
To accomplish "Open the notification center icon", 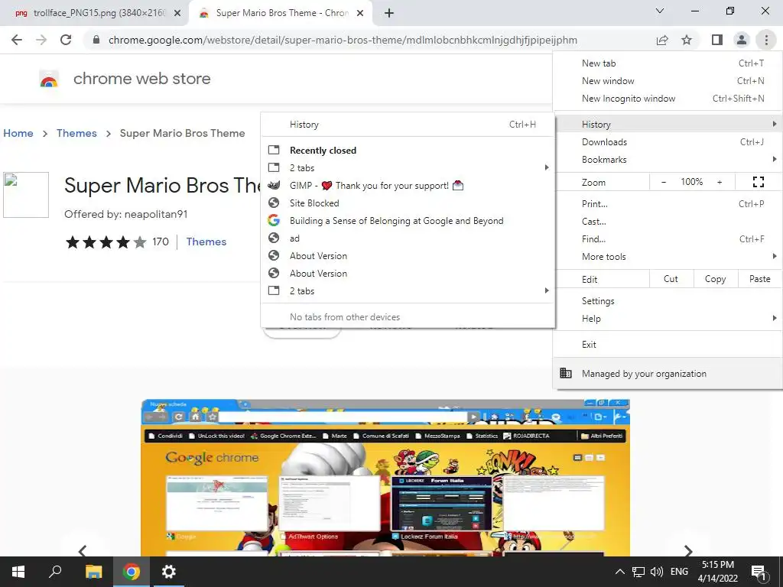I will pyautogui.click(x=759, y=572).
